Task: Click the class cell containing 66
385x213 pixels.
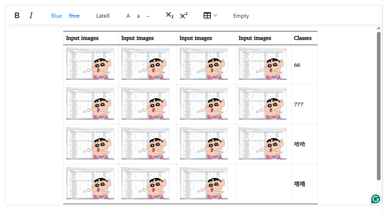Action: point(304,65)
